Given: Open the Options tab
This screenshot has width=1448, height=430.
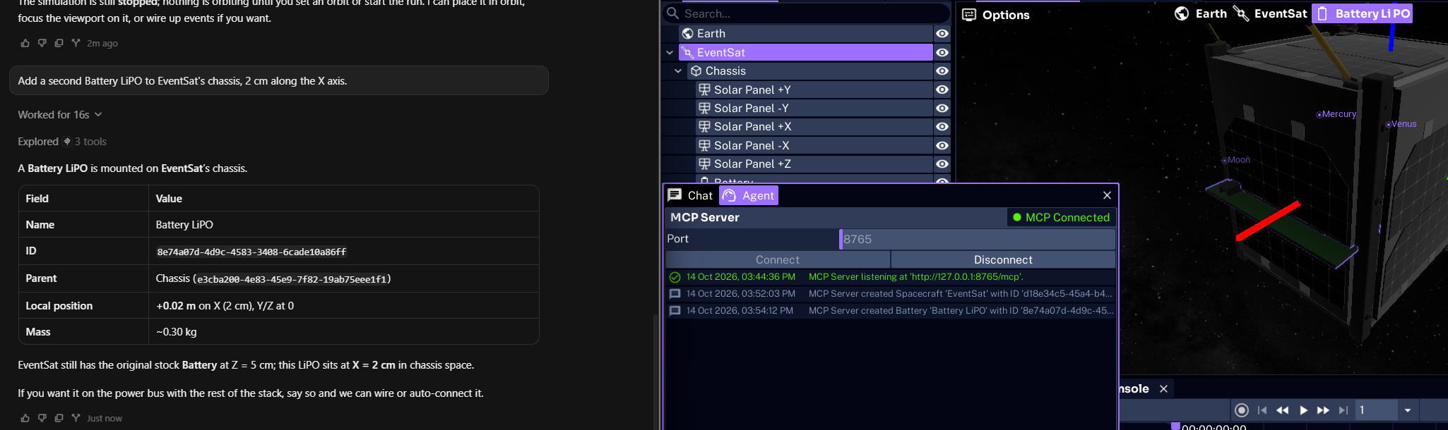Looking at the screenshot, I should pos(996,15).
